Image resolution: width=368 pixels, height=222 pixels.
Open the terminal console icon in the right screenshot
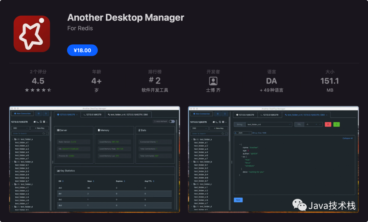[217, 122]
